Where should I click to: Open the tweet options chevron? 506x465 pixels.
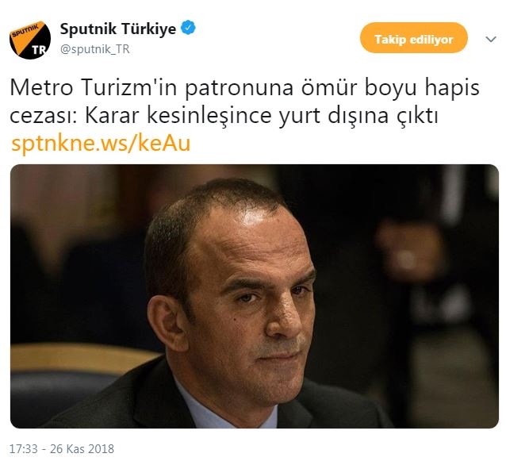(490, 40)
